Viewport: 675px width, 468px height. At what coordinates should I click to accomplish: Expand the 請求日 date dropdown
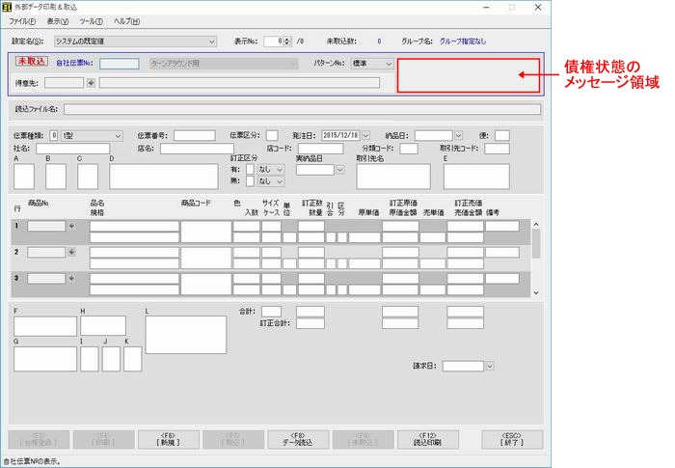pyautogui.click(x=490, y=366)
